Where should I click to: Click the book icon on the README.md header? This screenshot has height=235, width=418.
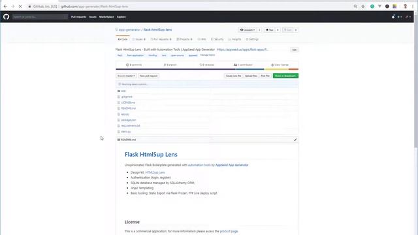point(119,140)
